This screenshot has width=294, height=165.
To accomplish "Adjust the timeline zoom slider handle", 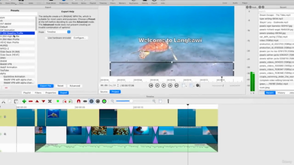I will 131,101.
